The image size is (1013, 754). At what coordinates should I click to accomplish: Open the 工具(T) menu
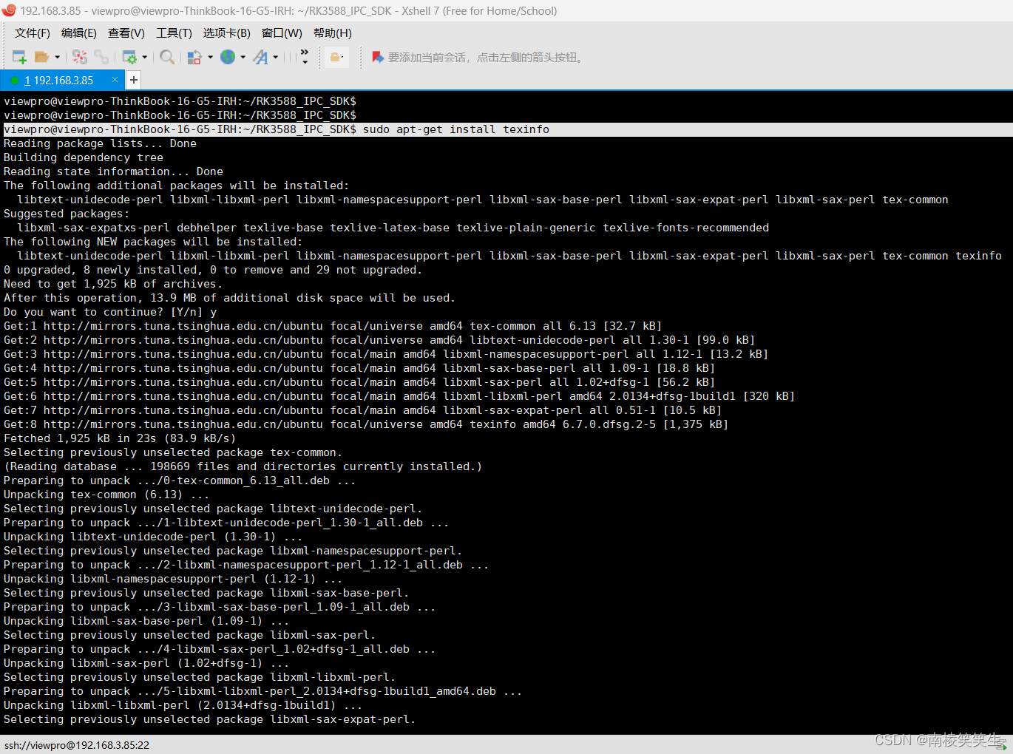(x=173, y=33)
